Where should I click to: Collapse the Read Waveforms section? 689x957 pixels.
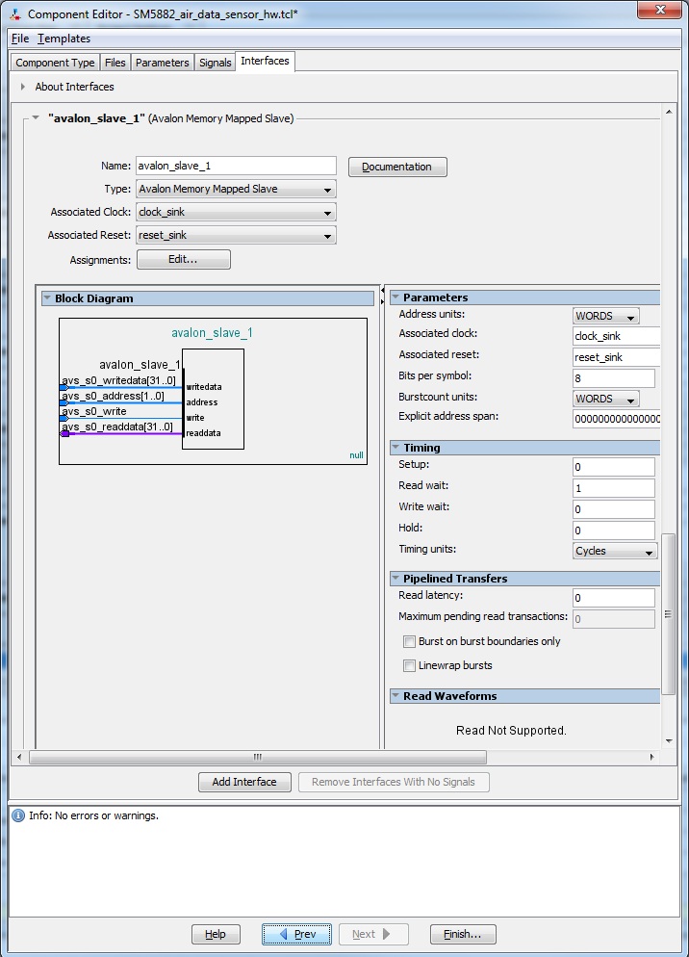(396, 695)
